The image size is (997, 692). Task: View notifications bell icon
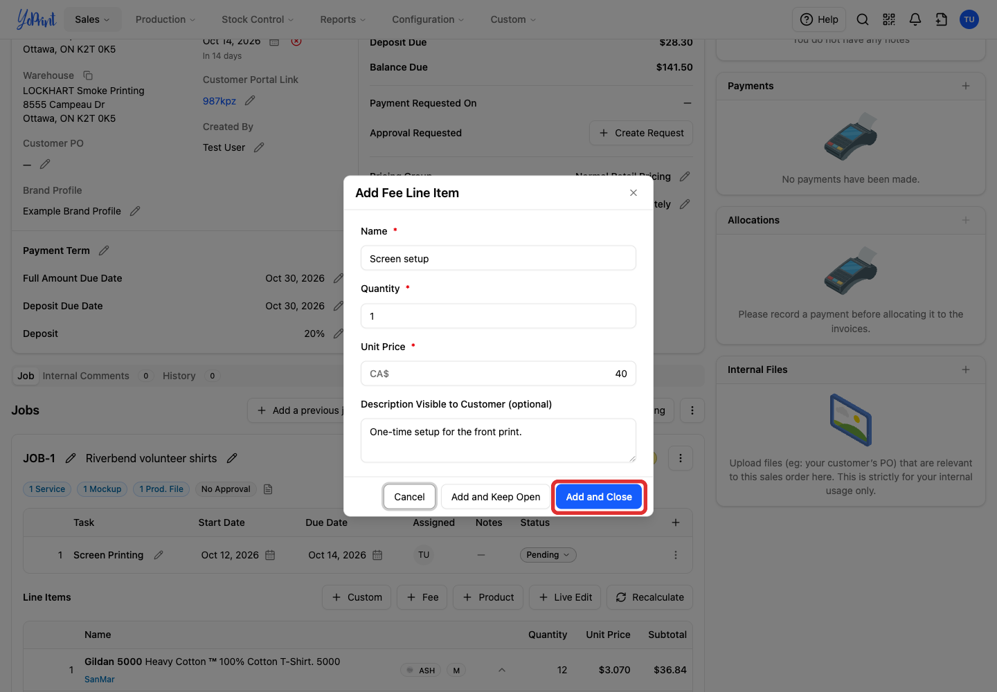[x=915, y=19]
